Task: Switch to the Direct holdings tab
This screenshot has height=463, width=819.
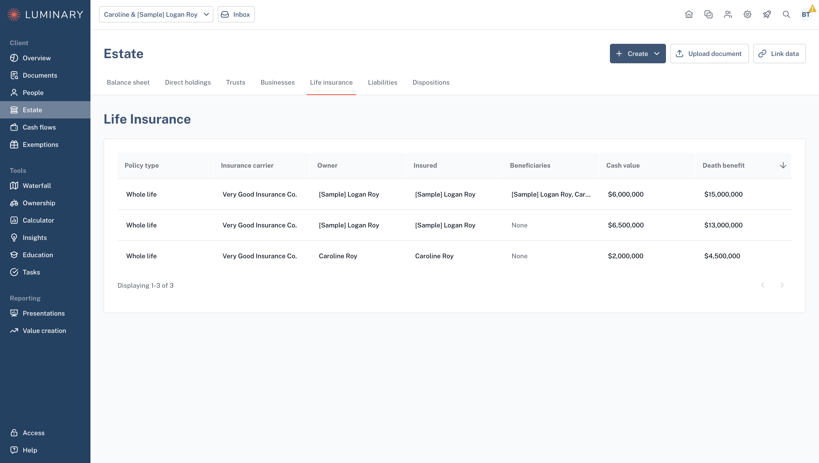Action: click(x=188, y=82)
